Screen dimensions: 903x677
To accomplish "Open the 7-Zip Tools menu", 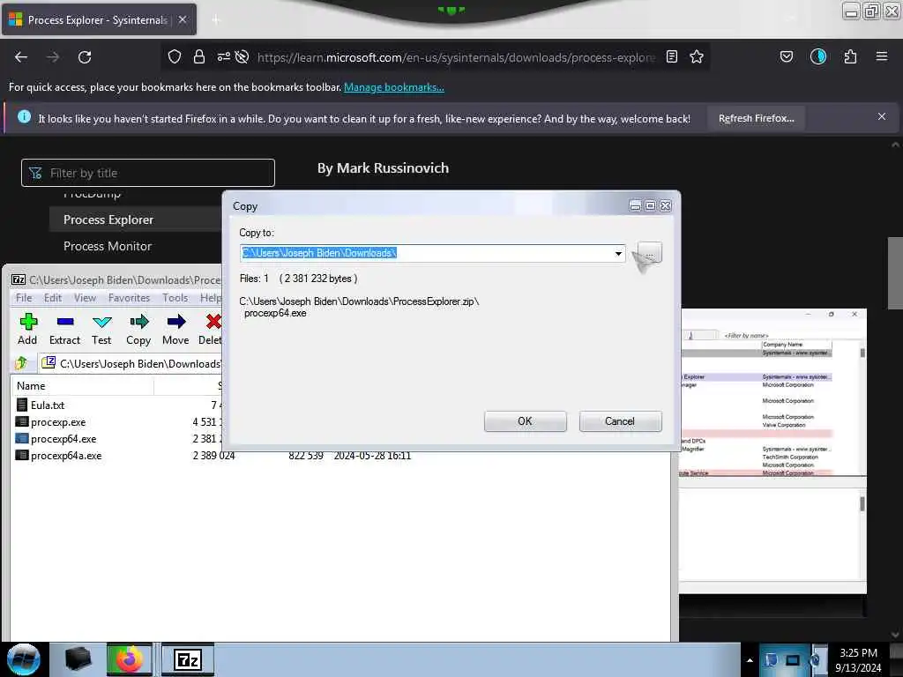I will pyautogui.click(x=175, y=298).
